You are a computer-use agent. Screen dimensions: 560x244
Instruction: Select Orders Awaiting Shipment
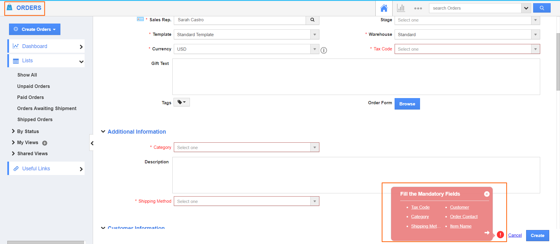(47, 108)
